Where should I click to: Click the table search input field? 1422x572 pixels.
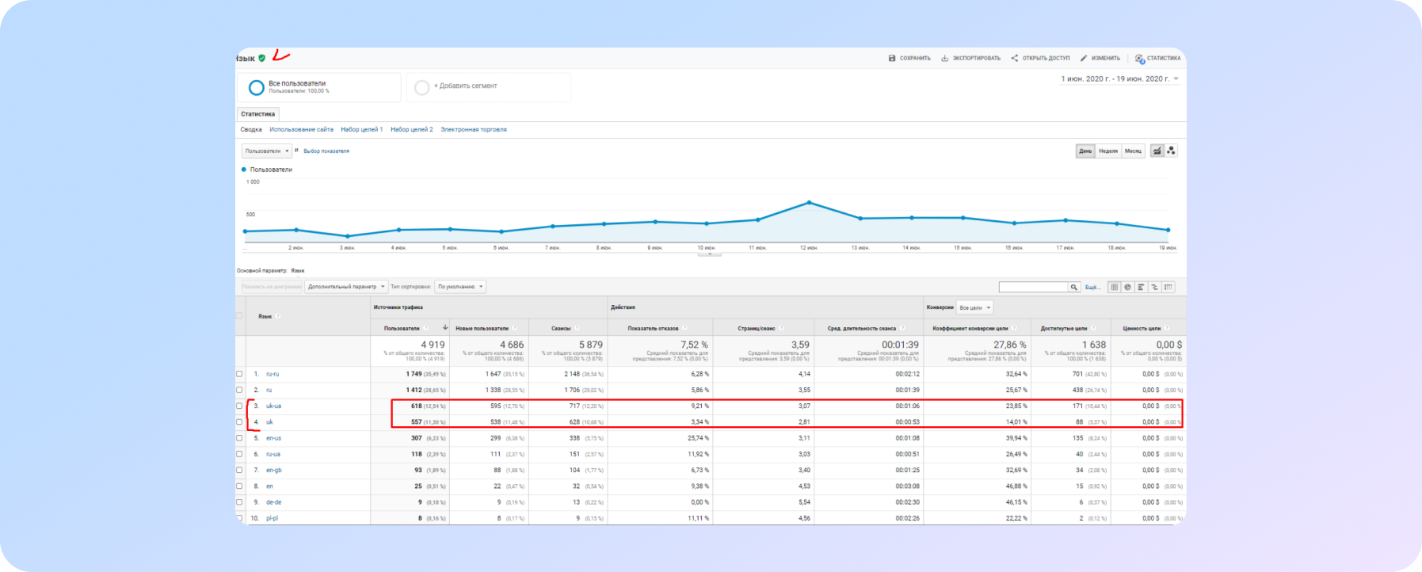pyautogui.click(x=1034, y=288)
